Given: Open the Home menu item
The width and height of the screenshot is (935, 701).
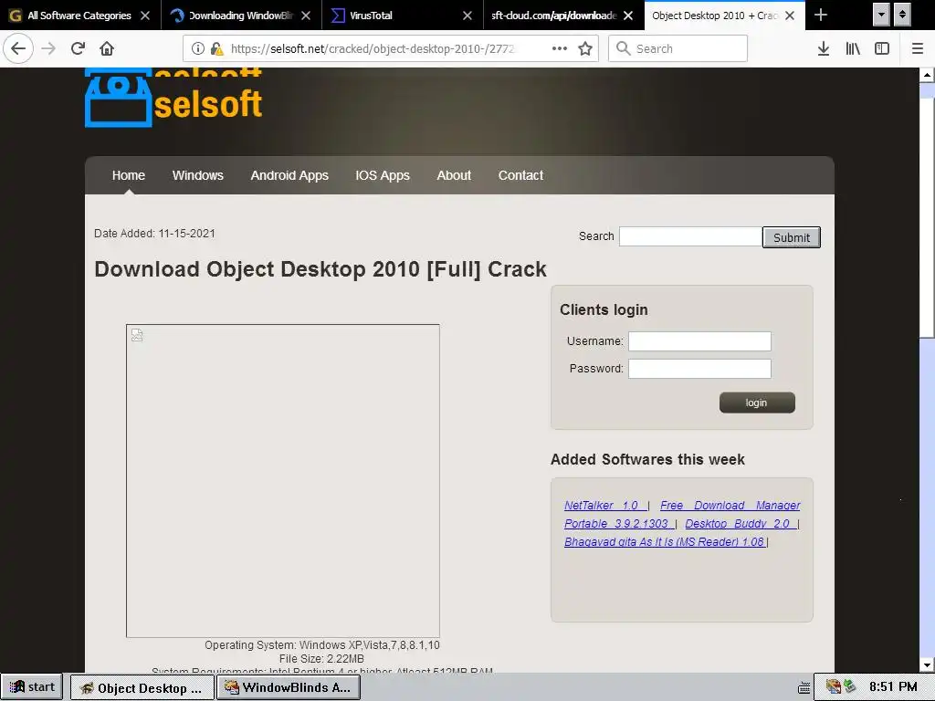Looking at the screenshot, I should 128,175.
